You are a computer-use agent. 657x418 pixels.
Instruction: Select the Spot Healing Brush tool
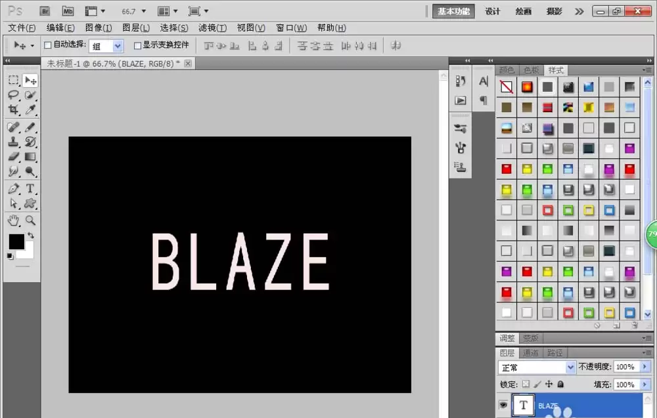[13, 127]
